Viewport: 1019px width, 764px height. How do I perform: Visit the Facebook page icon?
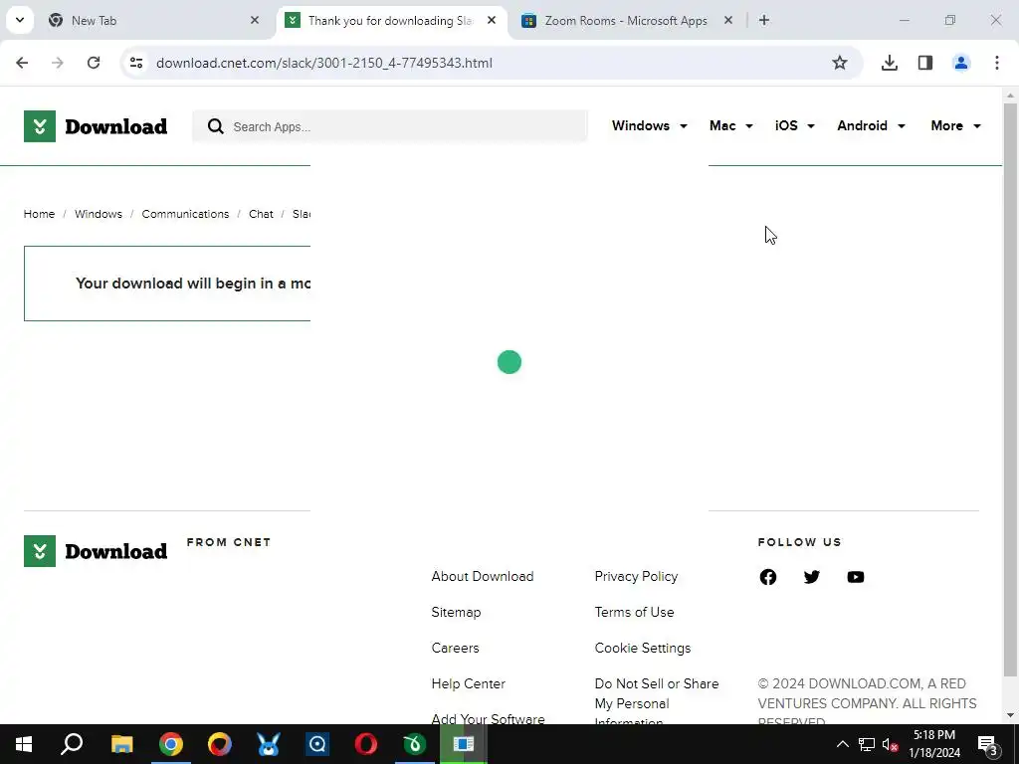coord(768,577)
